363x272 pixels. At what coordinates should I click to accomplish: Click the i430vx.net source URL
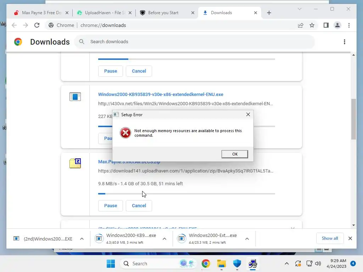pos(185,104)
